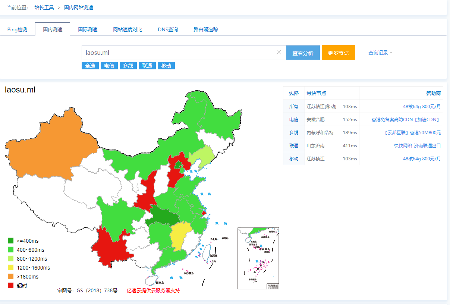Toggle the 联通 line filter
Image resolution: width=450 pixels, height=305 pixels.
click(147, 66)
